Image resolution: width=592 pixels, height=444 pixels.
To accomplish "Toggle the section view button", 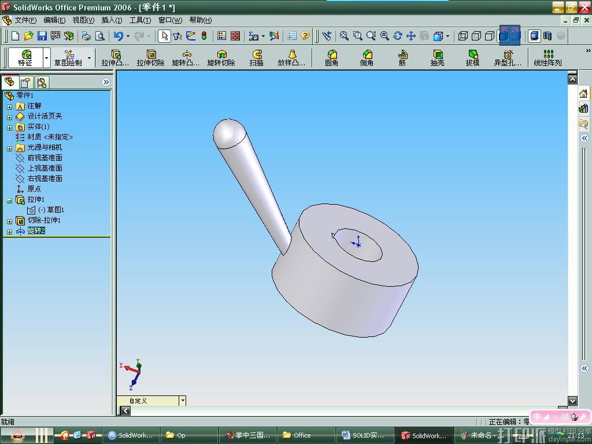I will [x=547, y=36].
